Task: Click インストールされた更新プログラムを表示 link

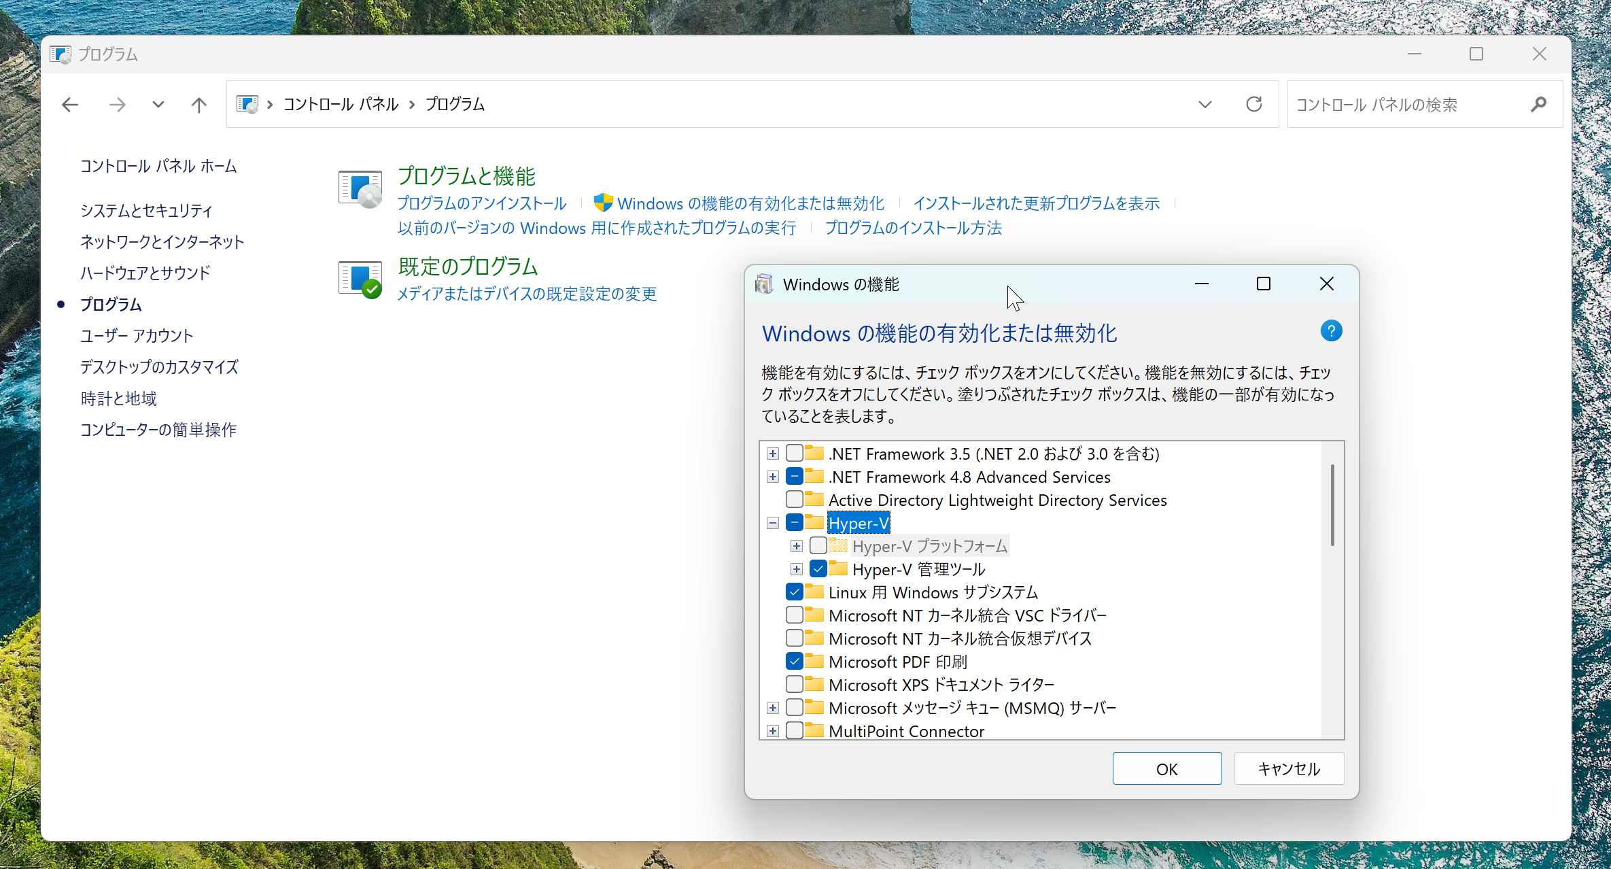Action: click(1037, 203)
